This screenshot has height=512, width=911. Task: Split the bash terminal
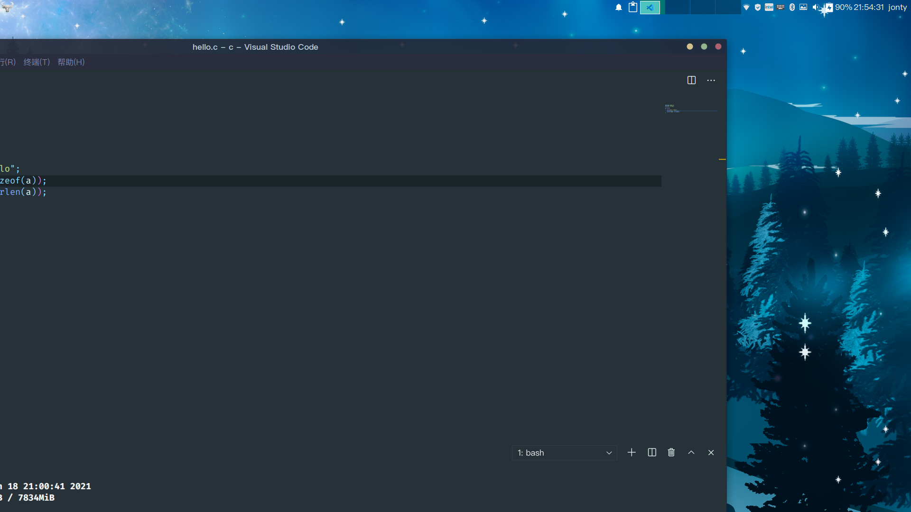pos(651,452)
